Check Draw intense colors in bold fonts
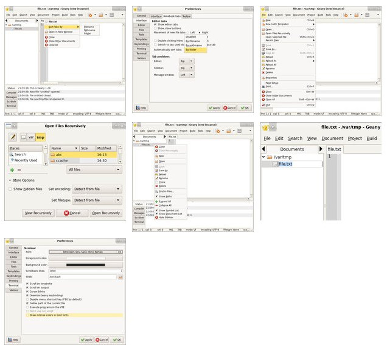 [27, 315]
